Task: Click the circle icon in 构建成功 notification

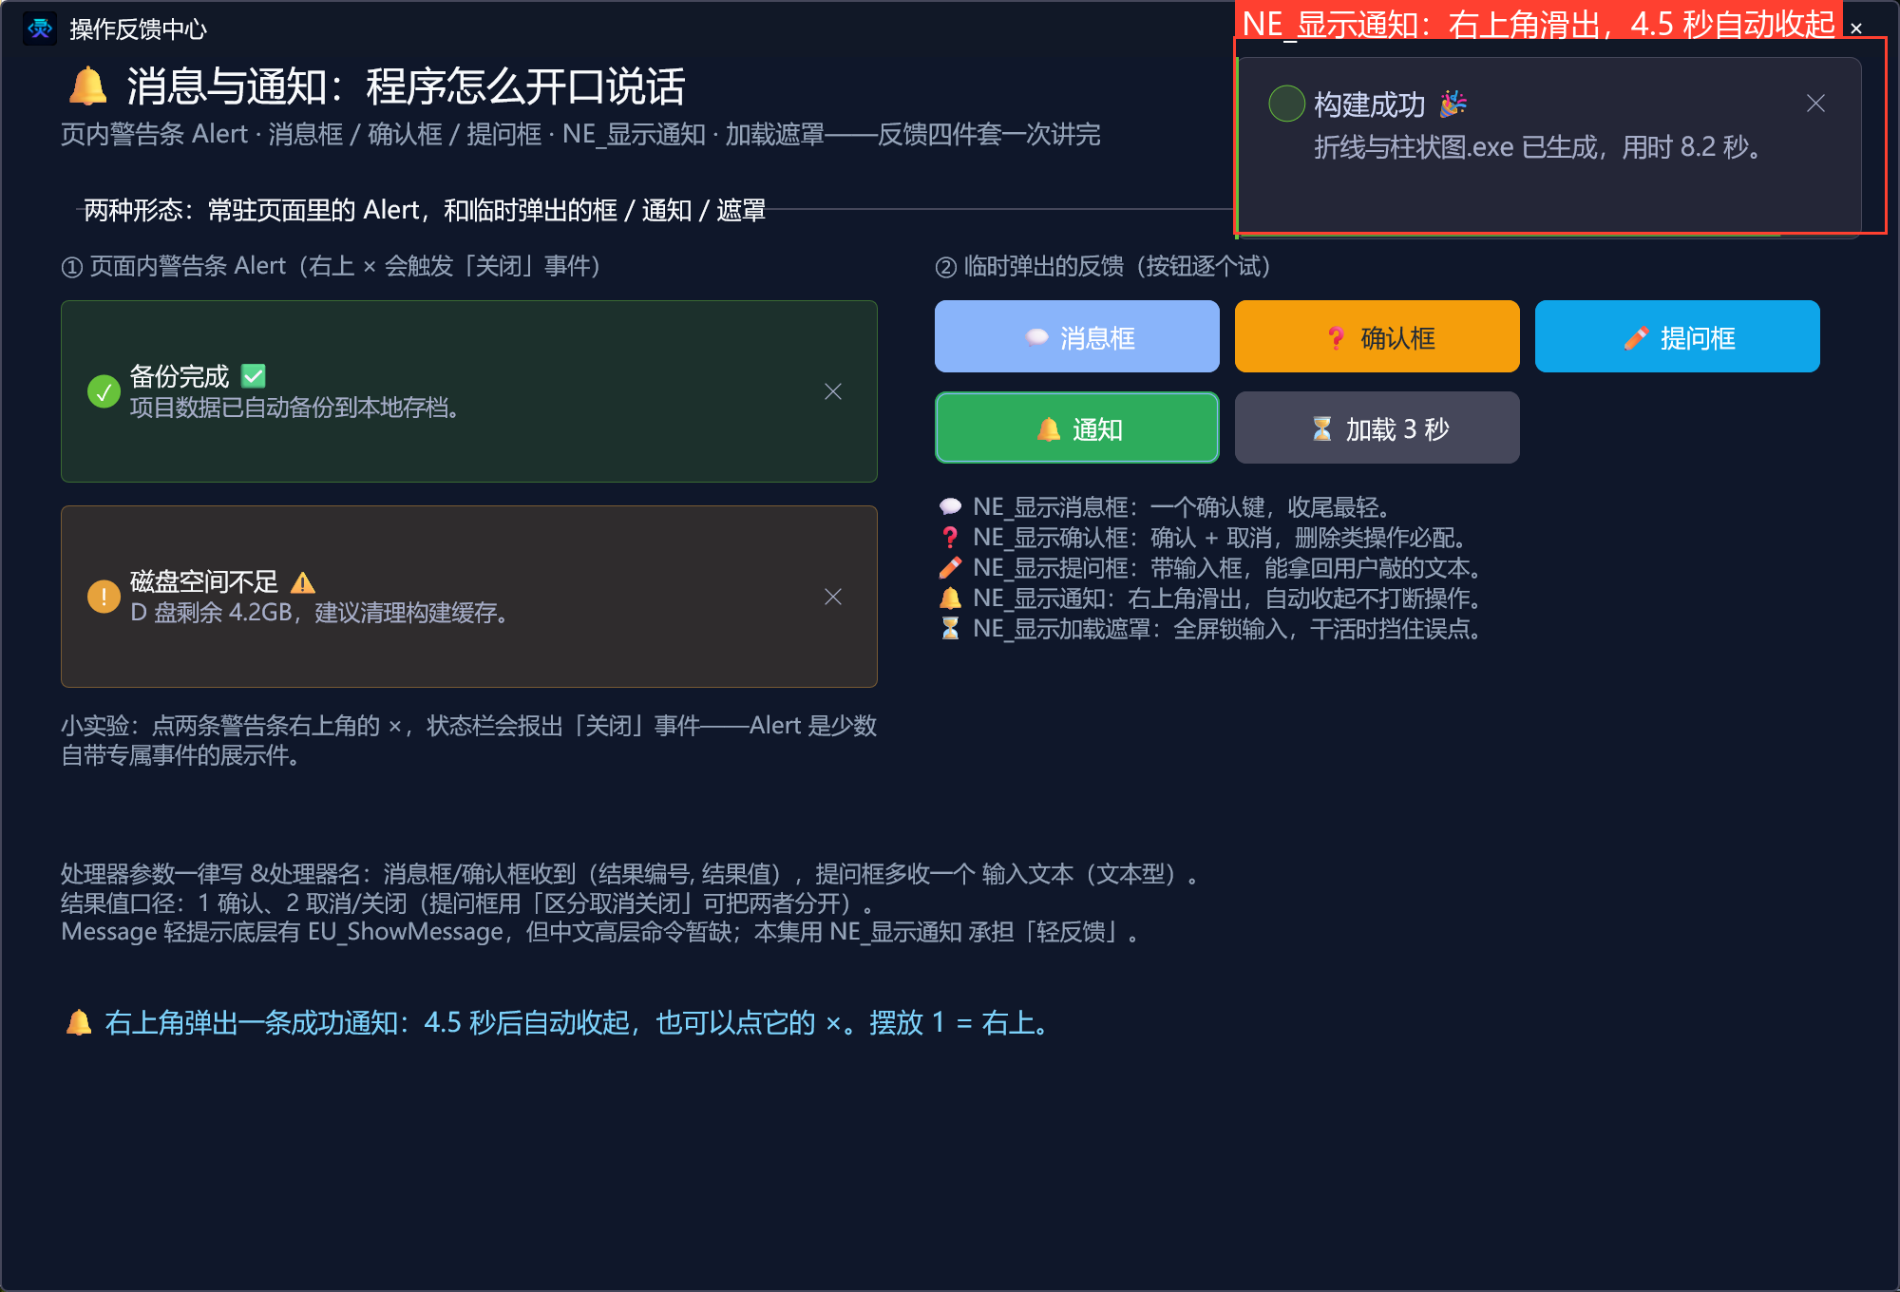Action: pyautogui.click(x=1286, y=104)
